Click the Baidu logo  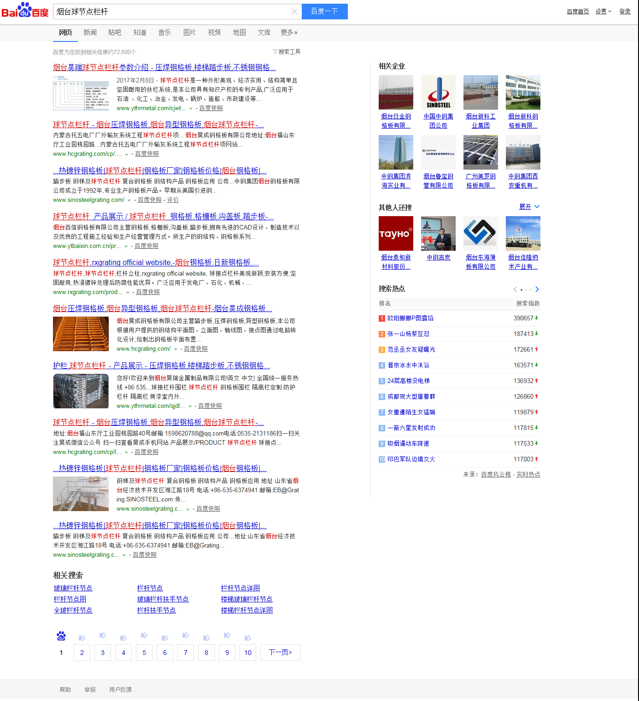point(25,10)
